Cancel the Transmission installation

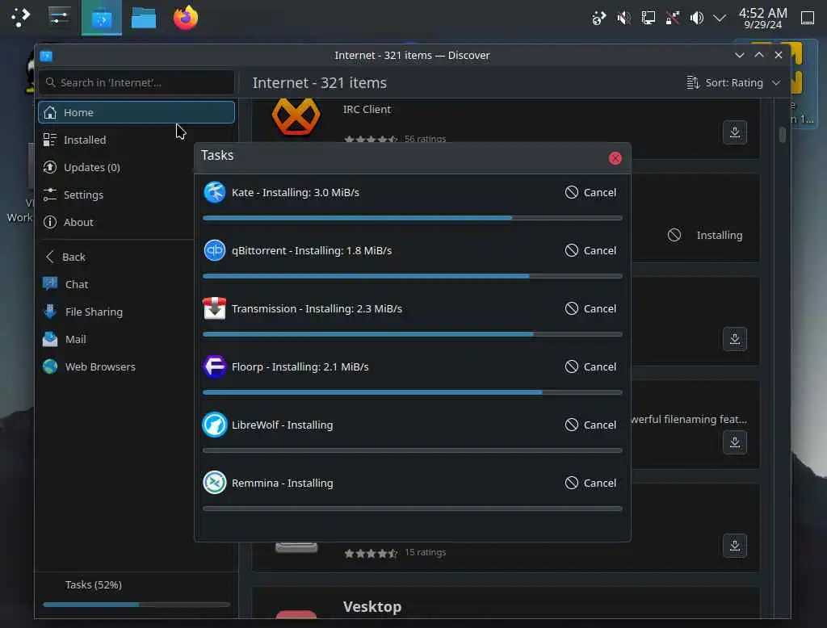pyautogui.click(x=590, y=308)
